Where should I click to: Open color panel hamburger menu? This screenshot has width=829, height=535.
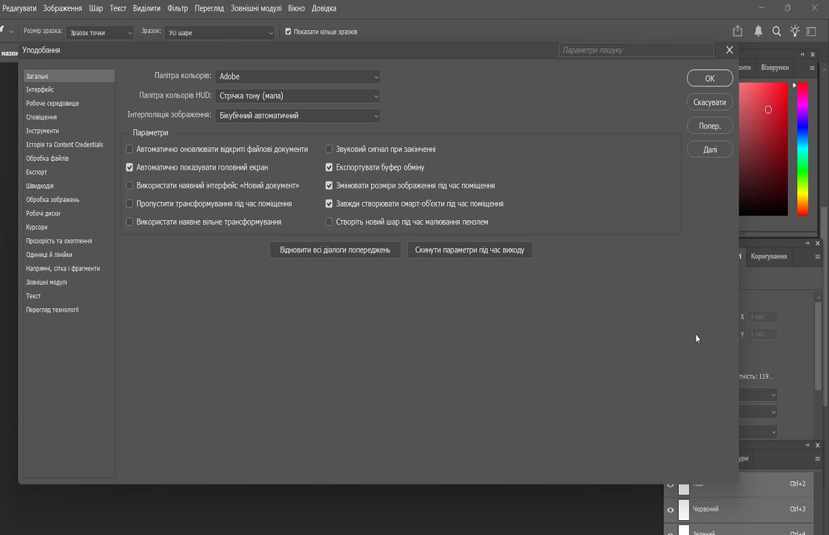click(x=813, y=68)
